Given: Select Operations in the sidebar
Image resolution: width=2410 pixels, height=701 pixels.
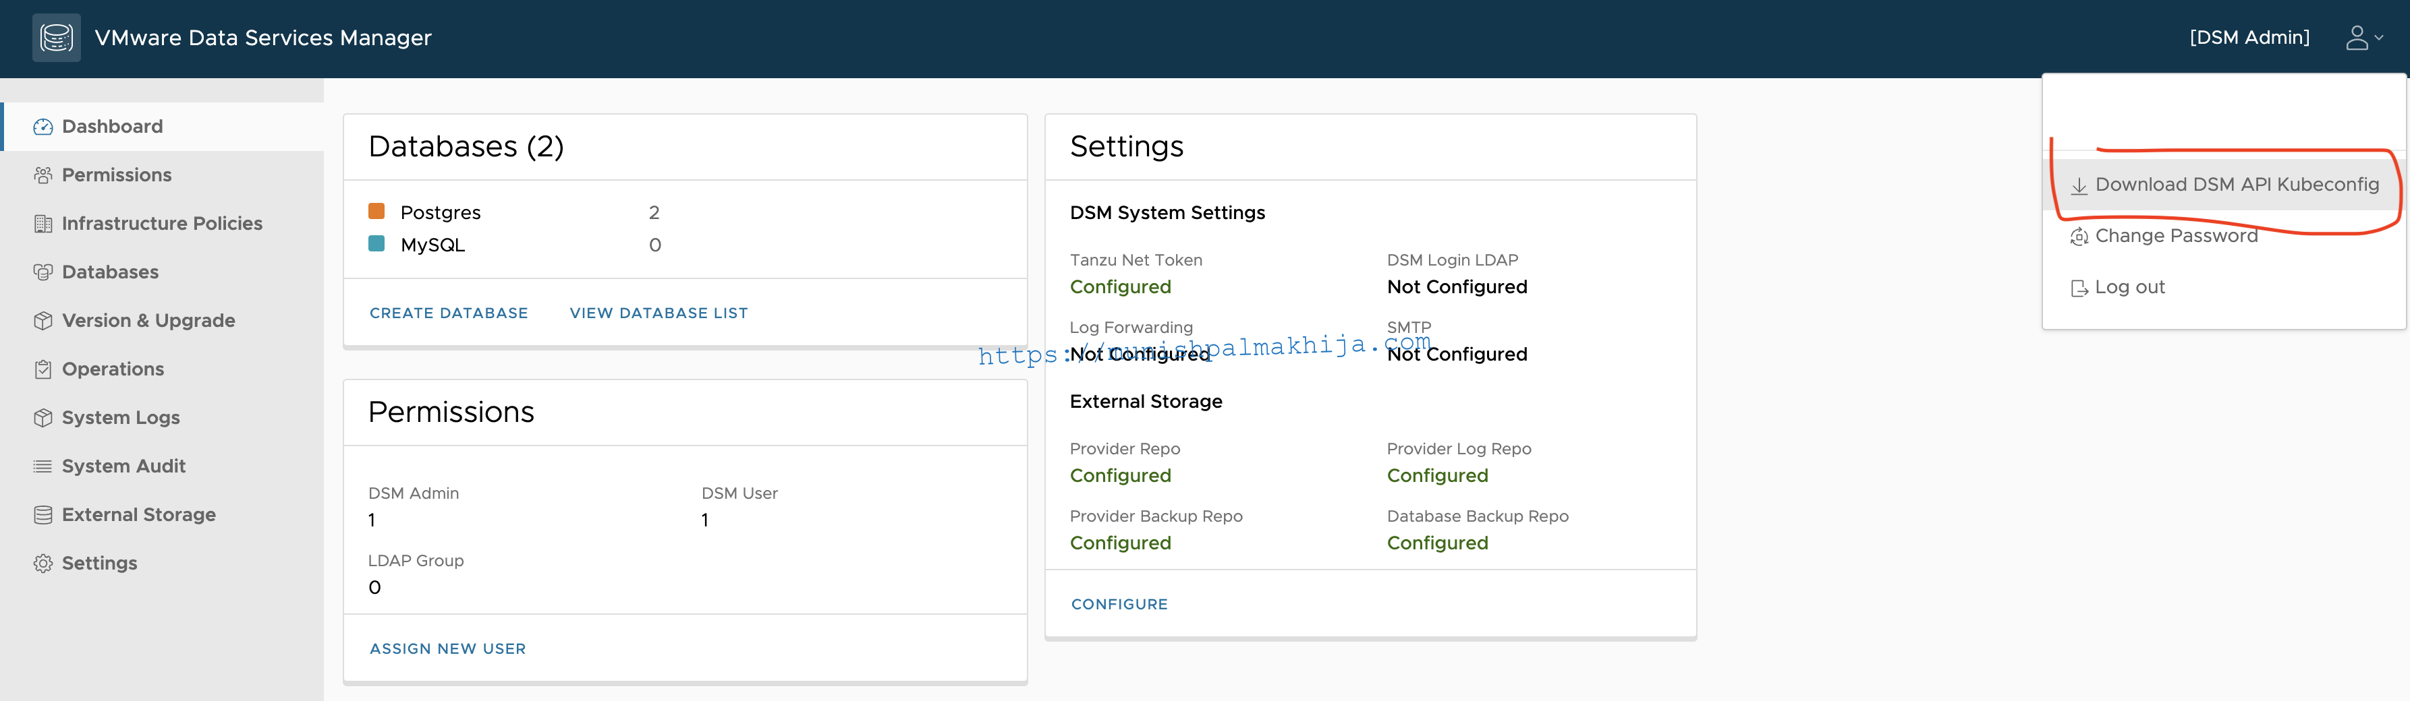Looking at the screenshot, I should (163, 369).
